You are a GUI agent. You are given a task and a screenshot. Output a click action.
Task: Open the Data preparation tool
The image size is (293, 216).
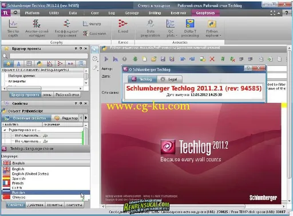[x=151, y=28]
